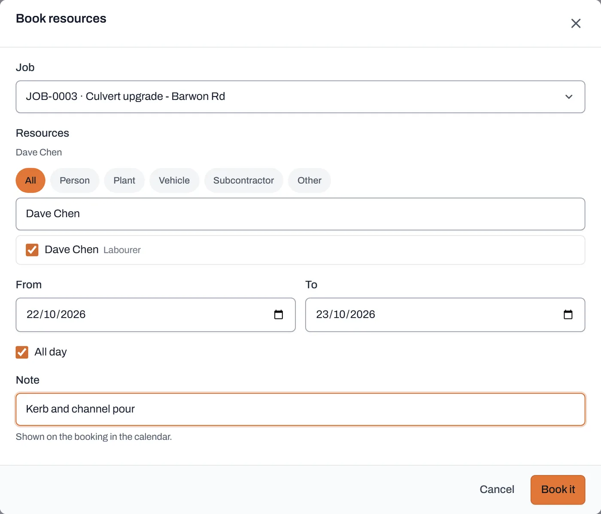Viewport: 601px width, 514px height.
Task: Open calendar picker in To field
Action: (x=568, y=315)
